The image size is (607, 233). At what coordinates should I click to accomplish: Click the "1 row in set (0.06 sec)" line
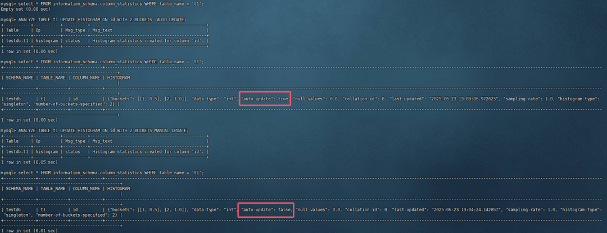point(29,51)
